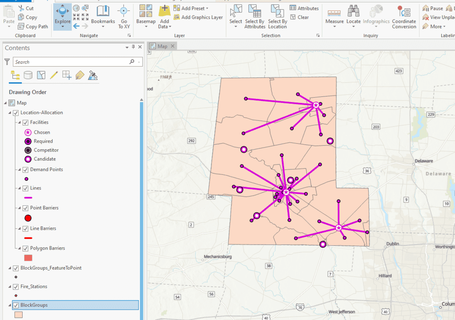
Task: Toggle Fire_Stations layer visibility
Action: [16, 287]
